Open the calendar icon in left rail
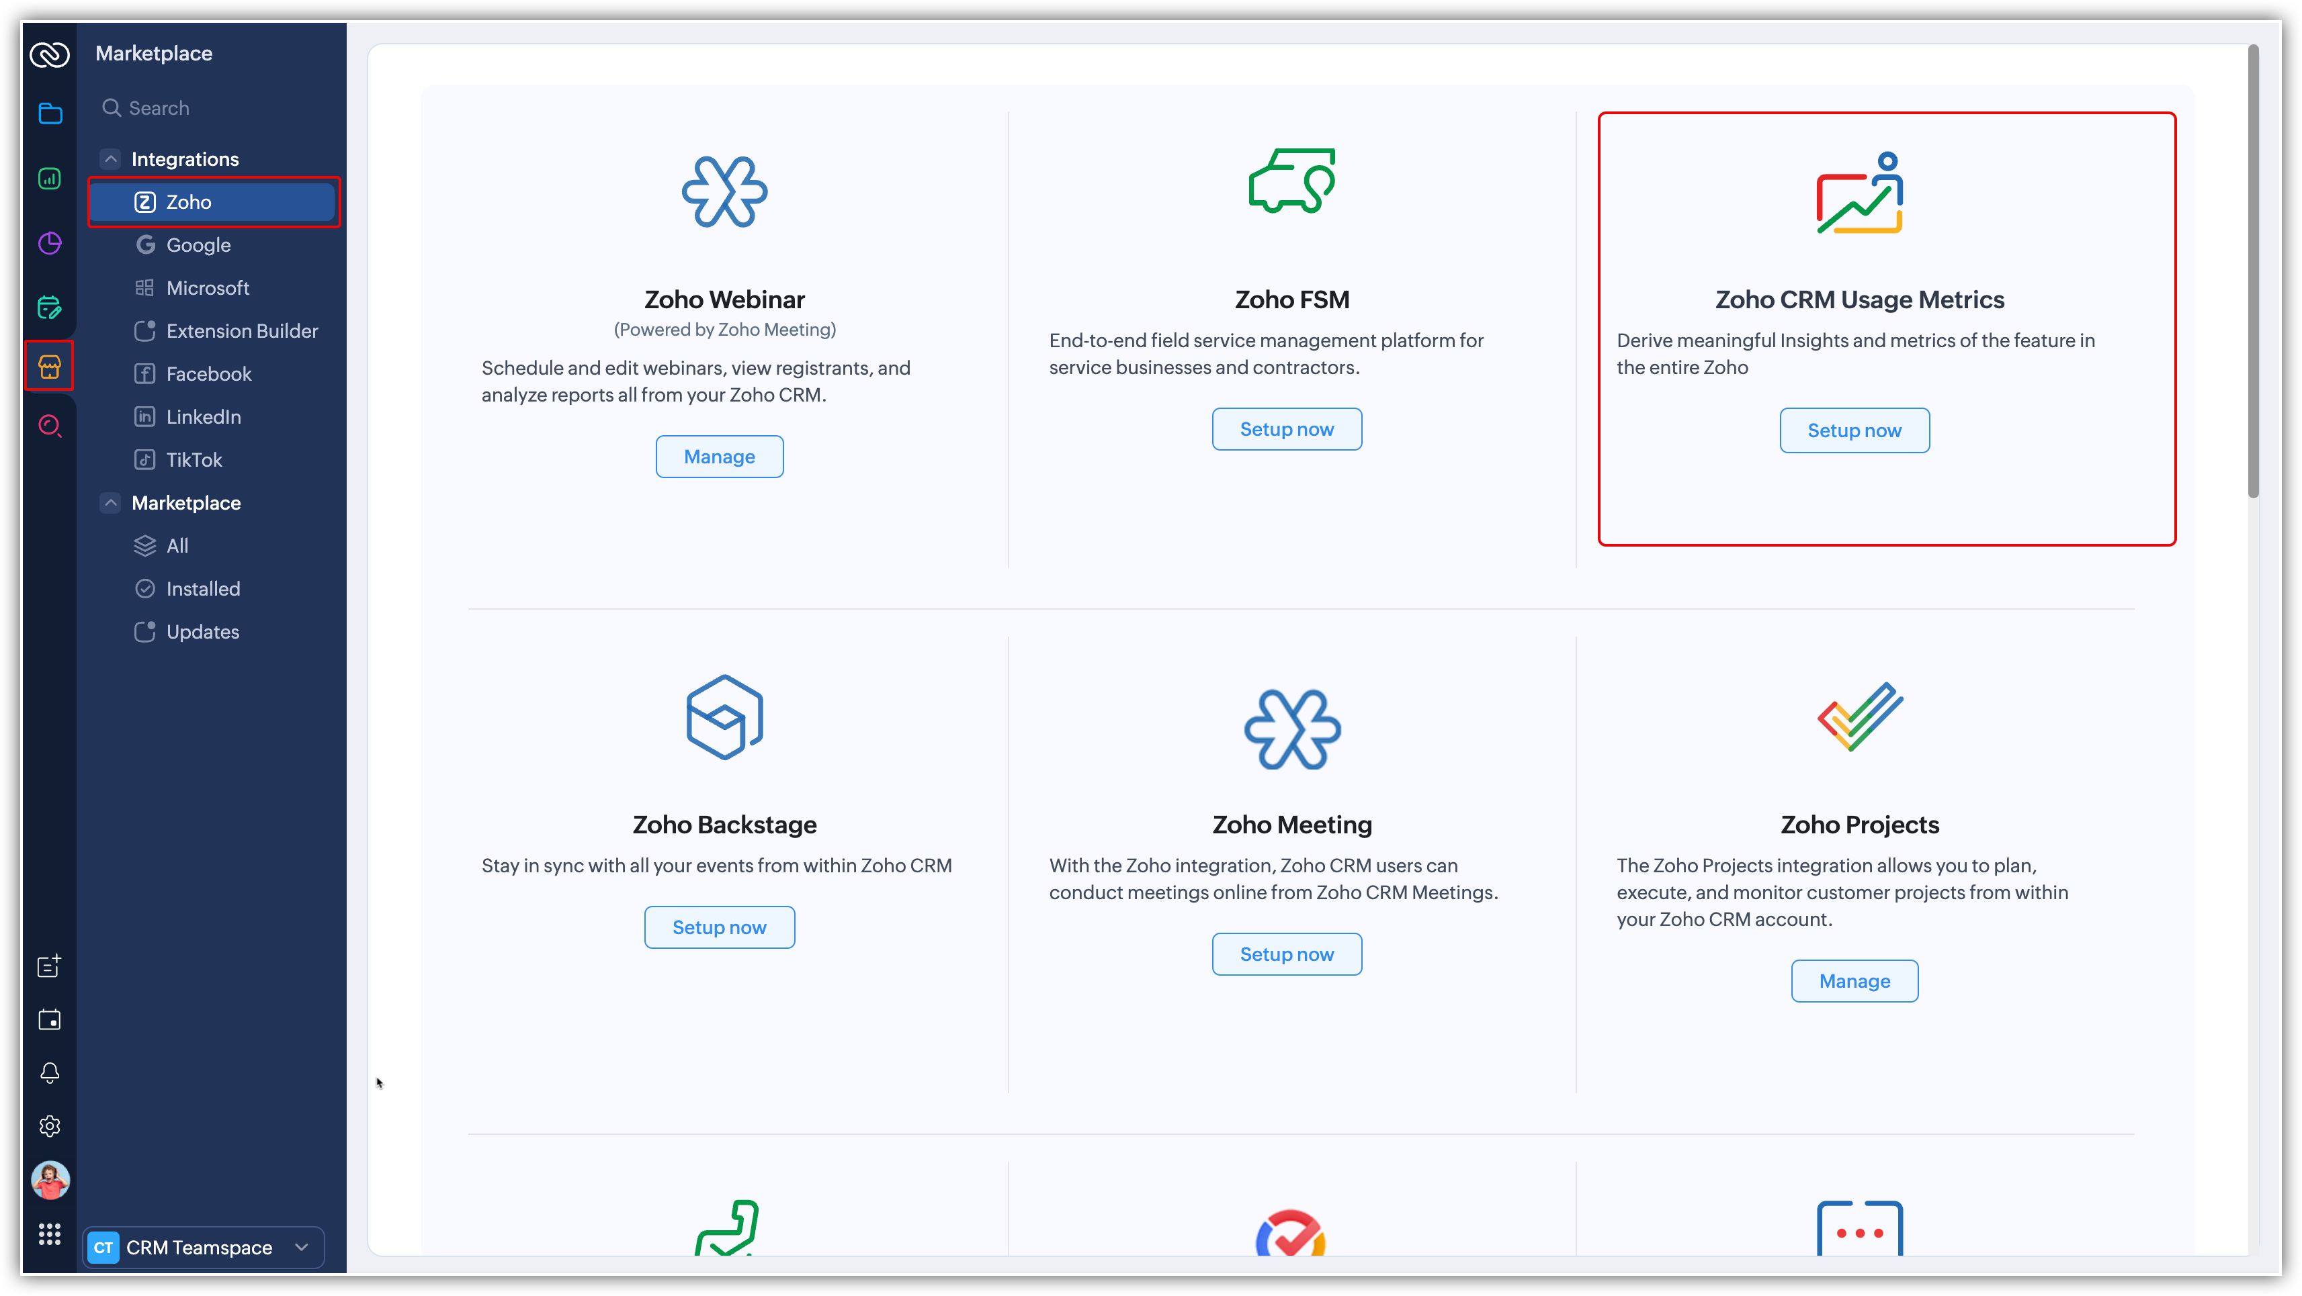 pyautogui.click(x=50, y=1019)
